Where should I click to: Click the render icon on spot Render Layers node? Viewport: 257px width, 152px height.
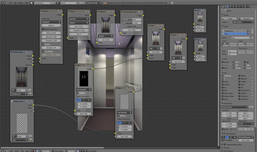pos(30,140)
